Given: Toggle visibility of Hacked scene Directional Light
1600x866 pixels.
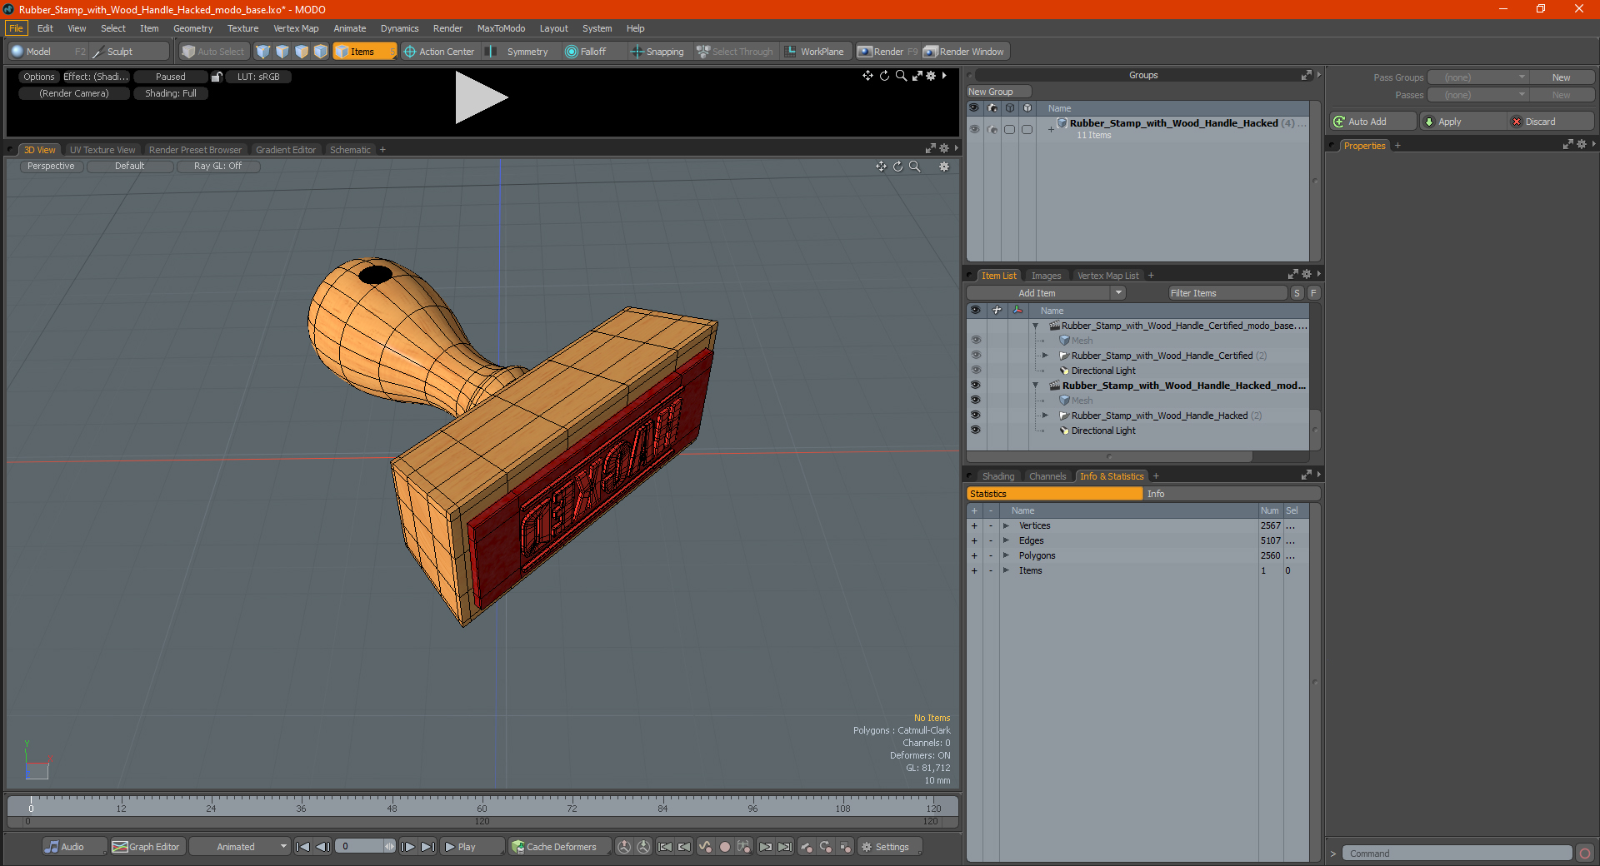Looking at the screenshot, I should point(975,431).
